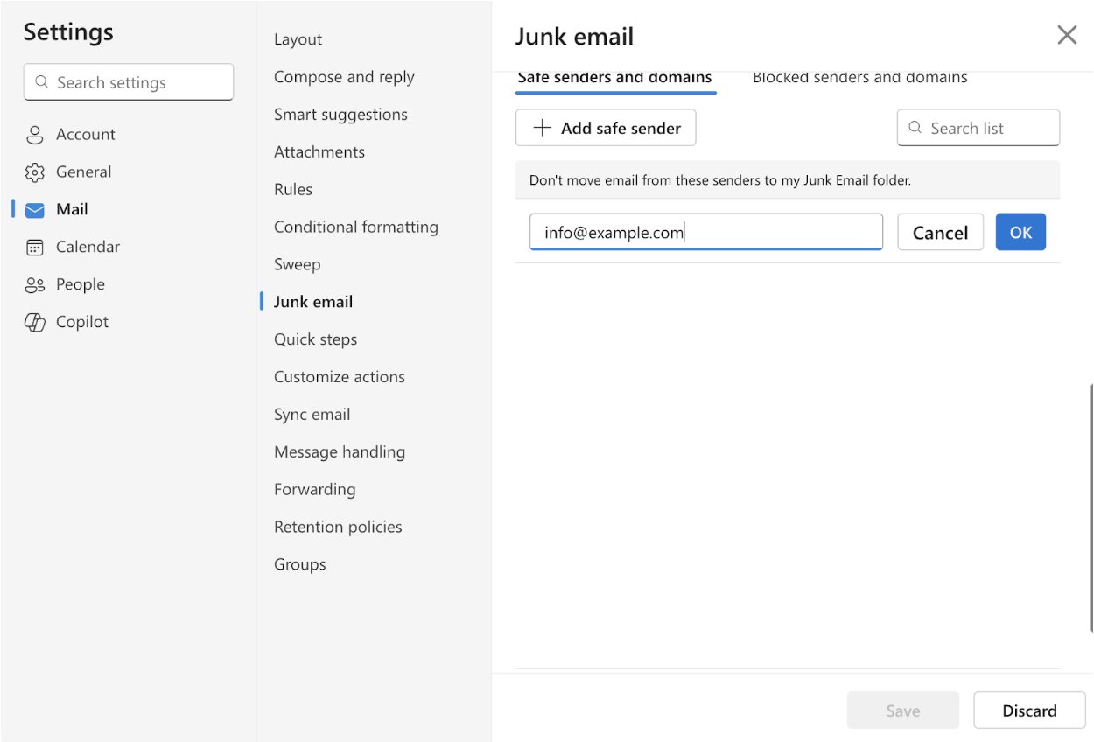Image resolution: width=1094 pixels, height=742 pixels.
Task: Discard changes to junk email settings
Action: [x=1029, y=710]
